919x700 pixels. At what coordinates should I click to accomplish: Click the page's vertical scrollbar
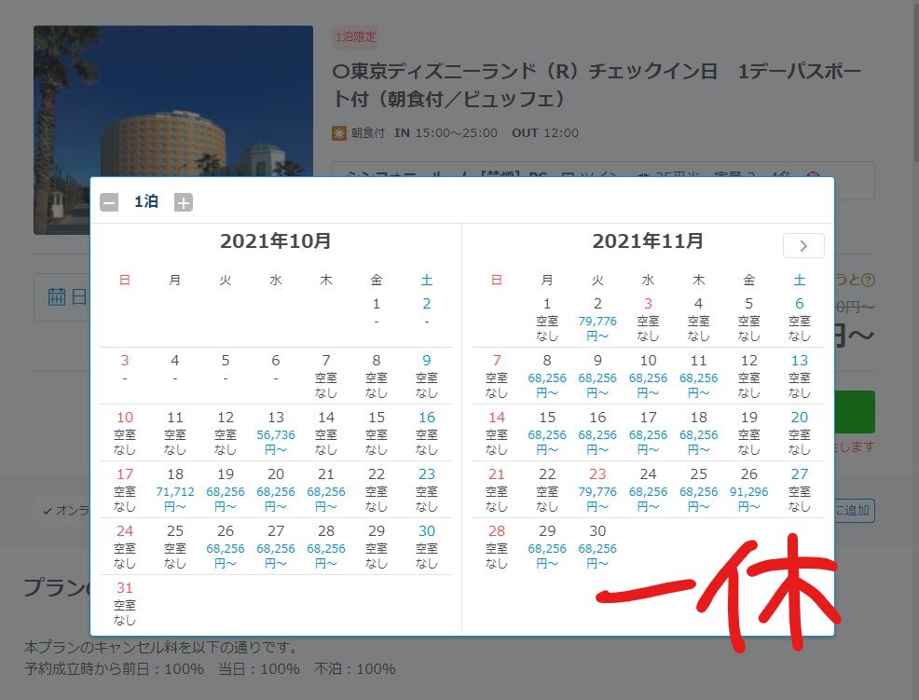click(915, 82)
